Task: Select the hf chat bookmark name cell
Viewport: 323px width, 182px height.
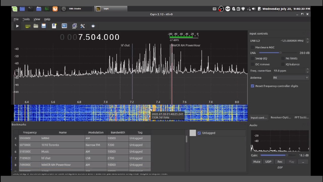Action: [63, 158]
